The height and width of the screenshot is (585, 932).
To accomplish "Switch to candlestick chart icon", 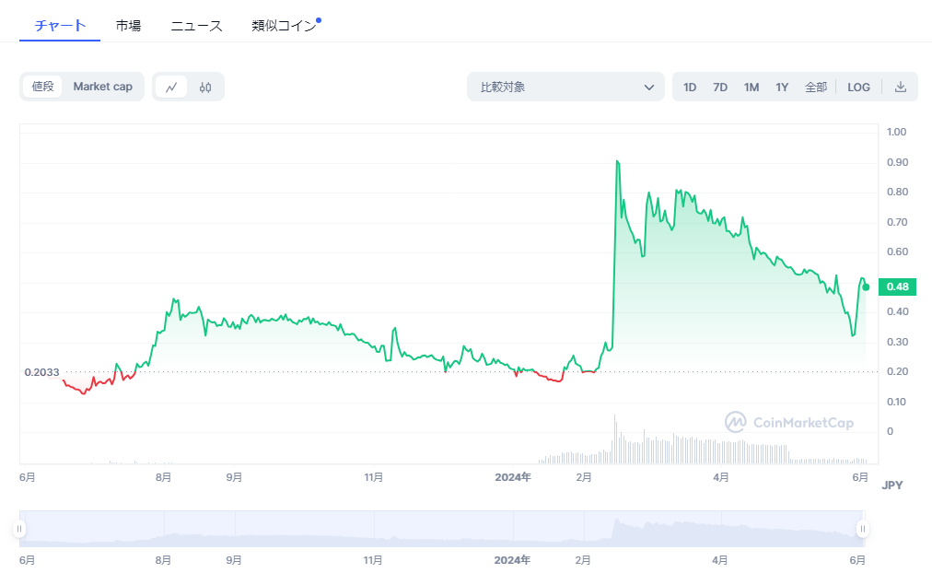I will point(205,87).
